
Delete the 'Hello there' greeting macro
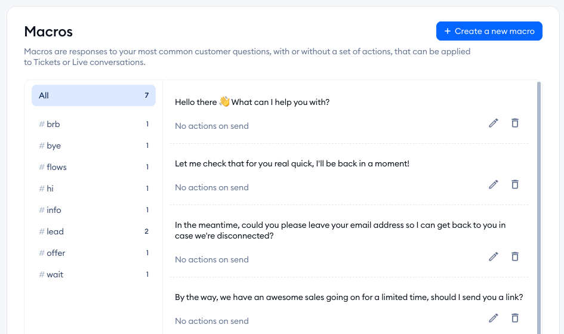click(514, 123)
